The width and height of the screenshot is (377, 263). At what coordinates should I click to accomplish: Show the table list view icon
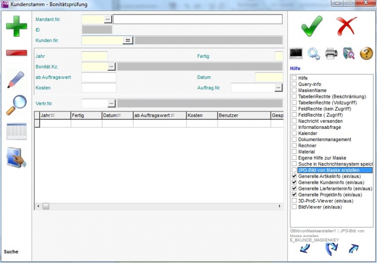pyautogui.click(x=16, y=131)
